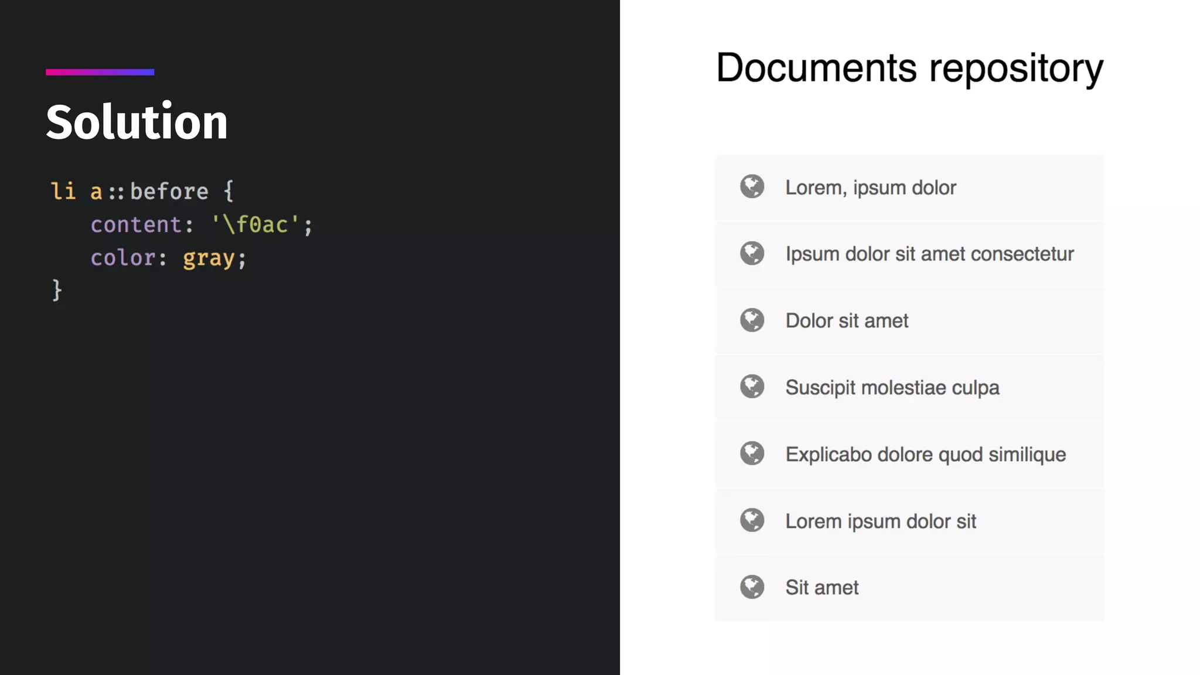Click globe icon beside Suscipit molestiae culpa
This screenshot has width=1200, height=675.
click(x=752, y=387)
